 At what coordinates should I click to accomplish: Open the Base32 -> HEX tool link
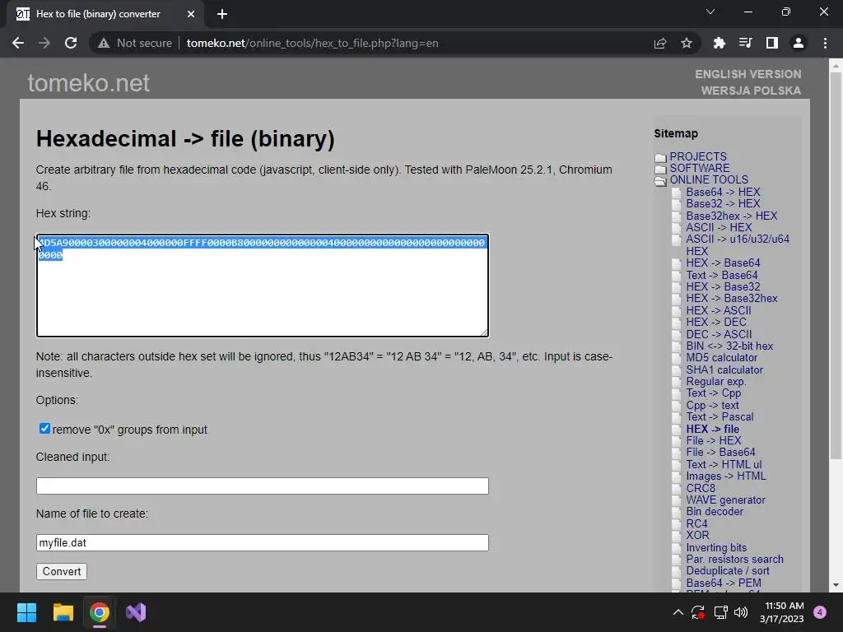tap(723, 204)
